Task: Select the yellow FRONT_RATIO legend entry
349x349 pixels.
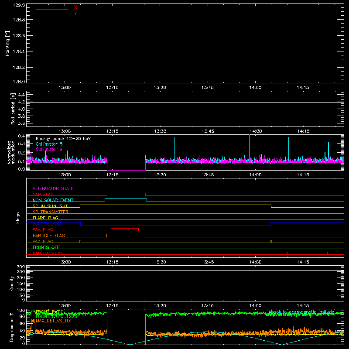Action: 50,312
